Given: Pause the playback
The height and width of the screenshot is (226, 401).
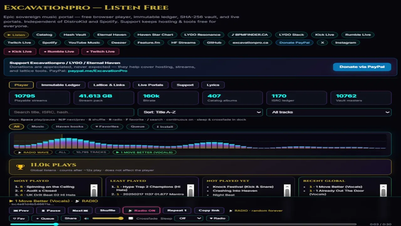Looking at the screenshot, I should (51, 211).
